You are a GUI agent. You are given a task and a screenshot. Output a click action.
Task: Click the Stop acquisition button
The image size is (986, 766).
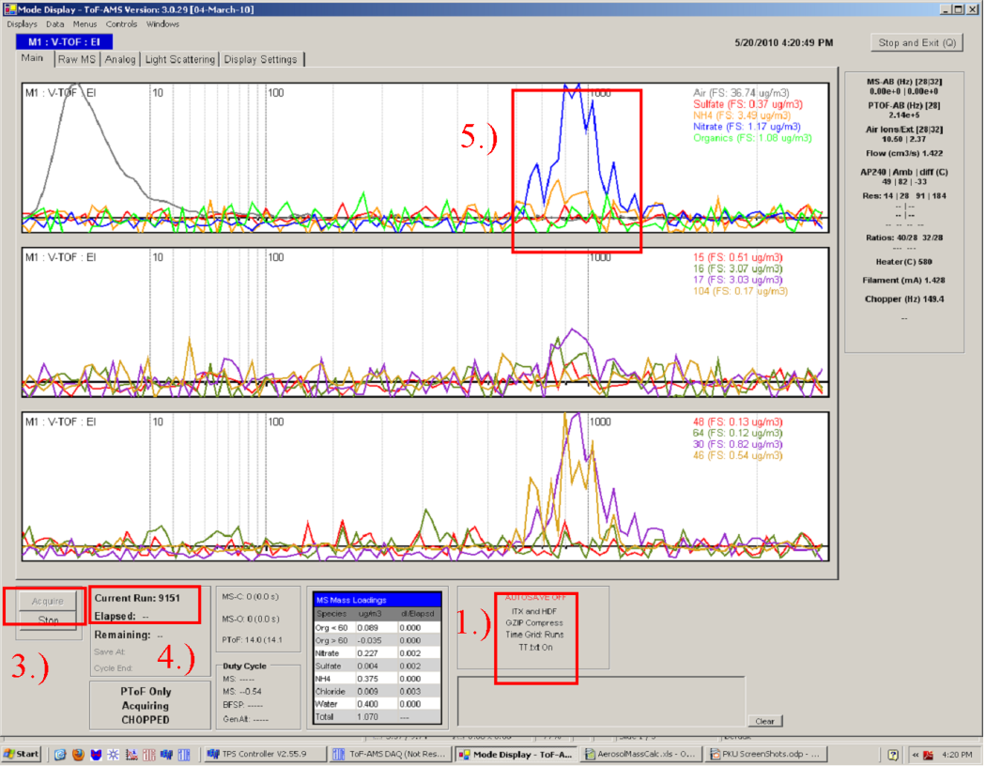point(48,620)
